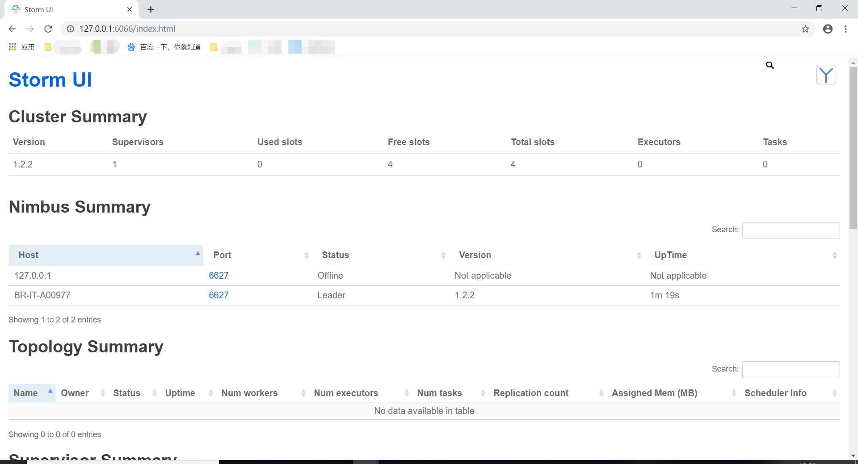Sort Nimbus table by Host
The image size is (858, 464).
(106, 255)
